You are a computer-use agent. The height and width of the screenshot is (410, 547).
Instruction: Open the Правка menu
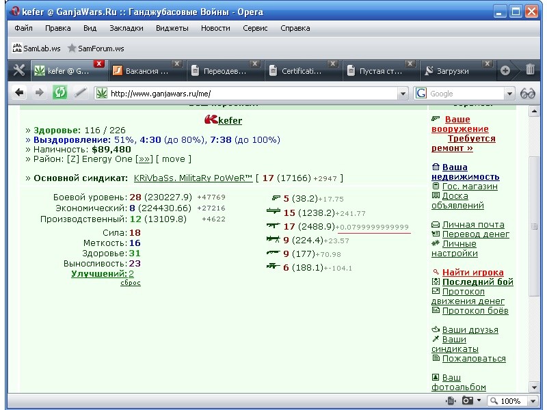58,28
